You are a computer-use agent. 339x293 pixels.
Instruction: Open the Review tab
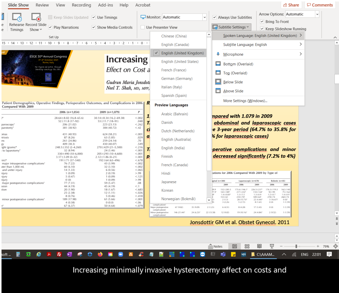click(x=42, y=5)
